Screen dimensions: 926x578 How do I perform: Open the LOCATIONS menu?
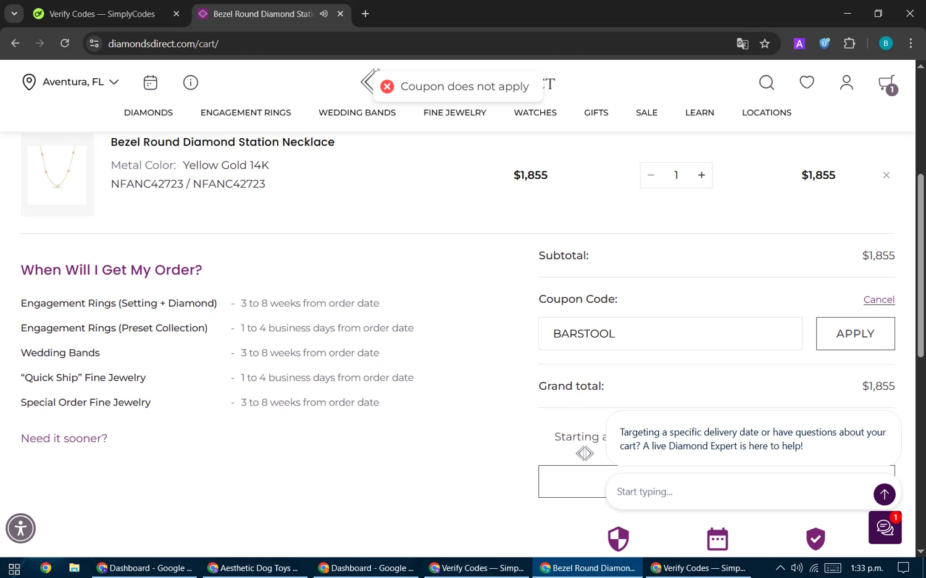click(x=767, y=112)
